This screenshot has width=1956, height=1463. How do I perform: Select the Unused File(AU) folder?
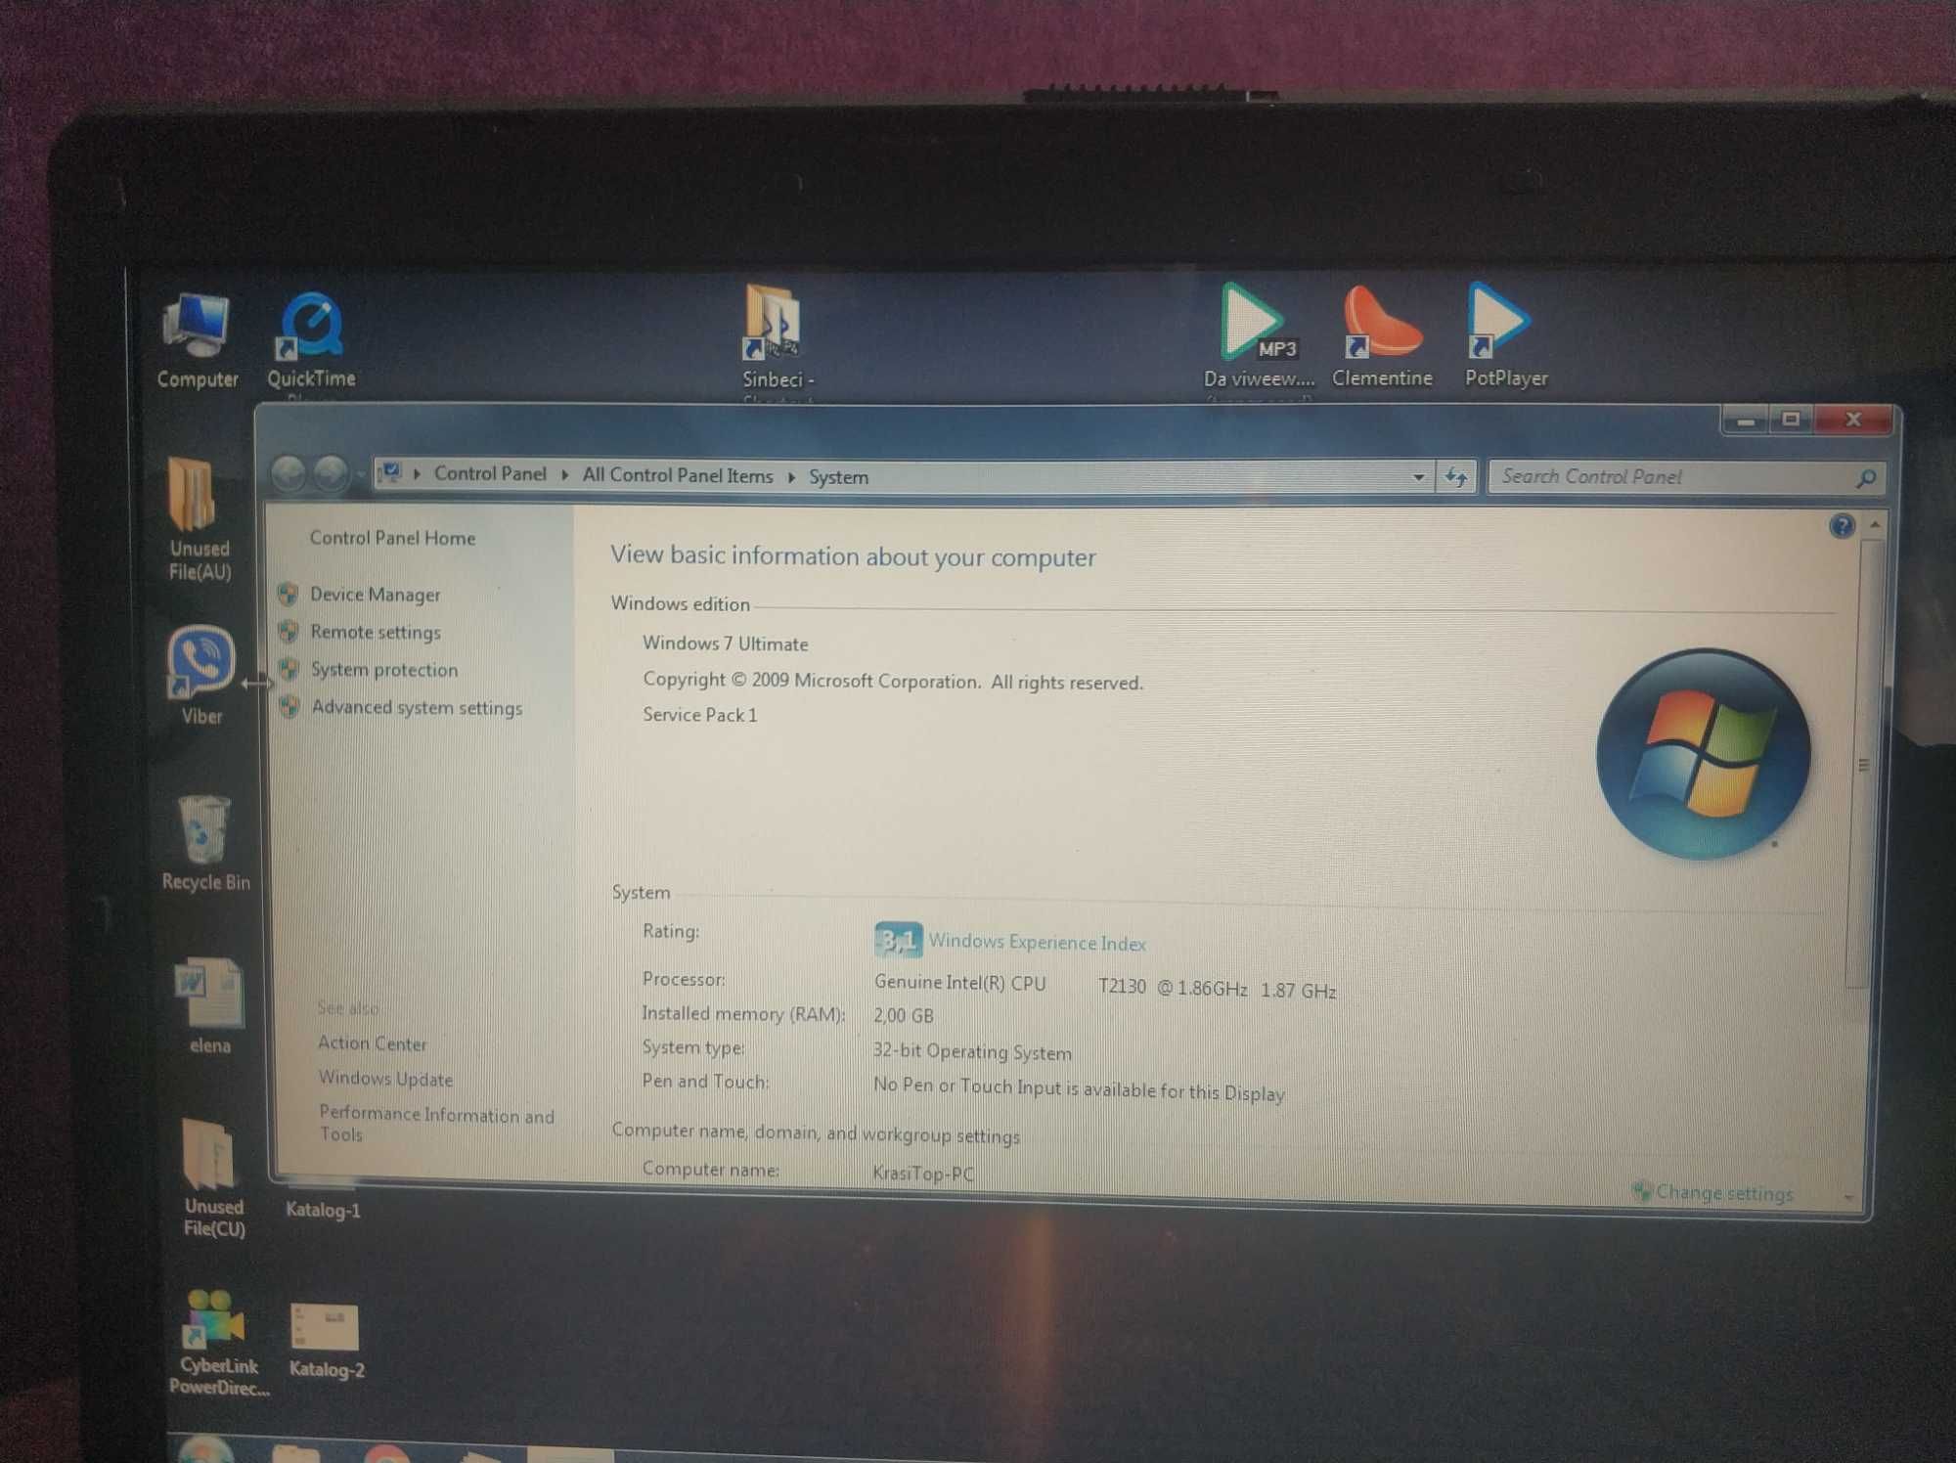click(199, 518)
